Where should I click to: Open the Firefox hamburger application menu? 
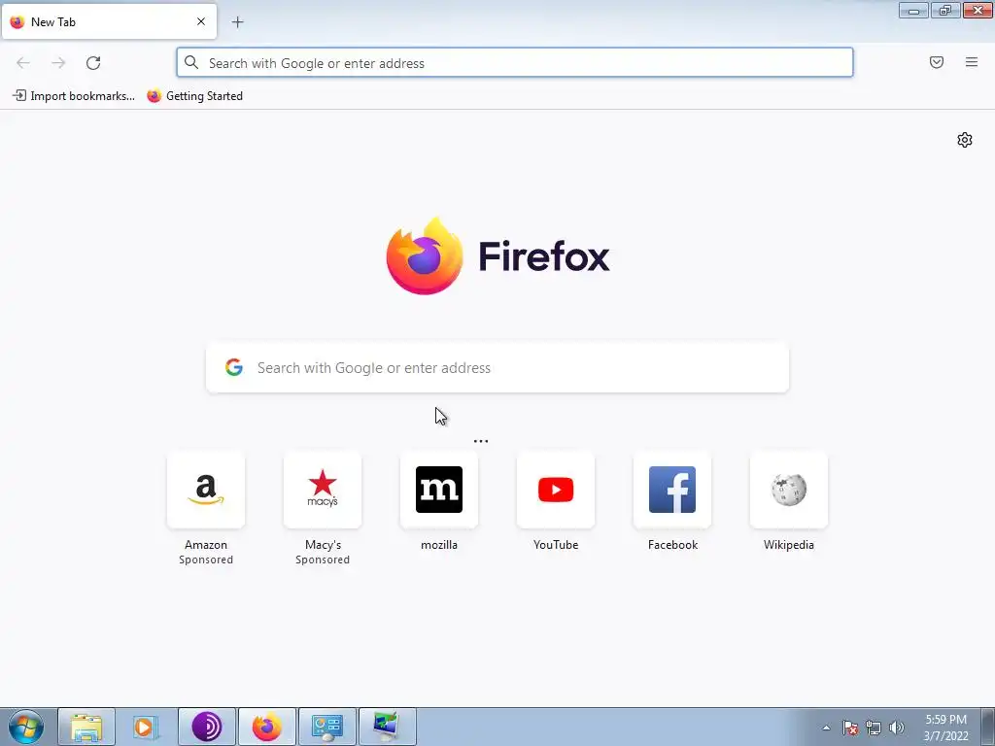click(x=972, y=62)
